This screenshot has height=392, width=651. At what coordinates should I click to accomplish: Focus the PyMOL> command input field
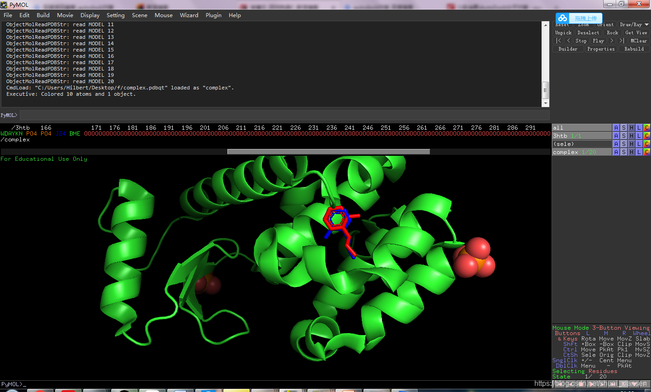pos(284,115)
